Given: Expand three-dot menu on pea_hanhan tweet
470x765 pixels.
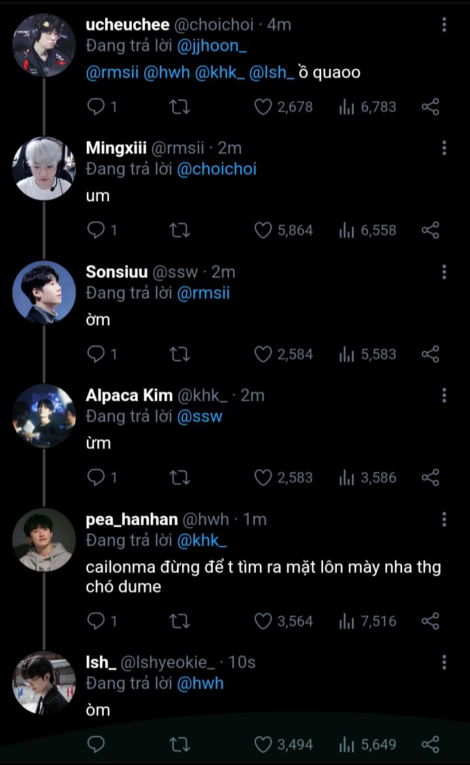Looking at the screenshot, I should (x=444, y=519).
